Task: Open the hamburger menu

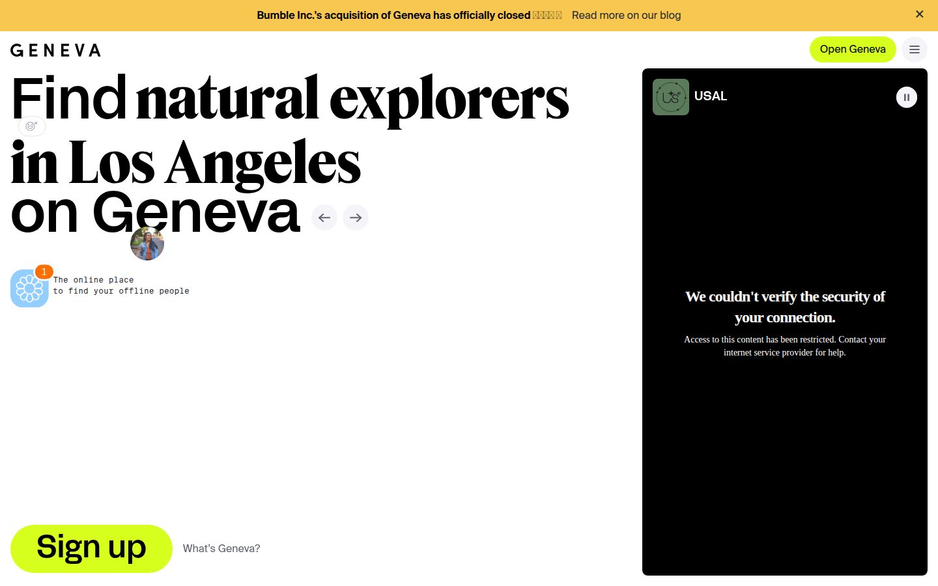Action: pos(915,49)
